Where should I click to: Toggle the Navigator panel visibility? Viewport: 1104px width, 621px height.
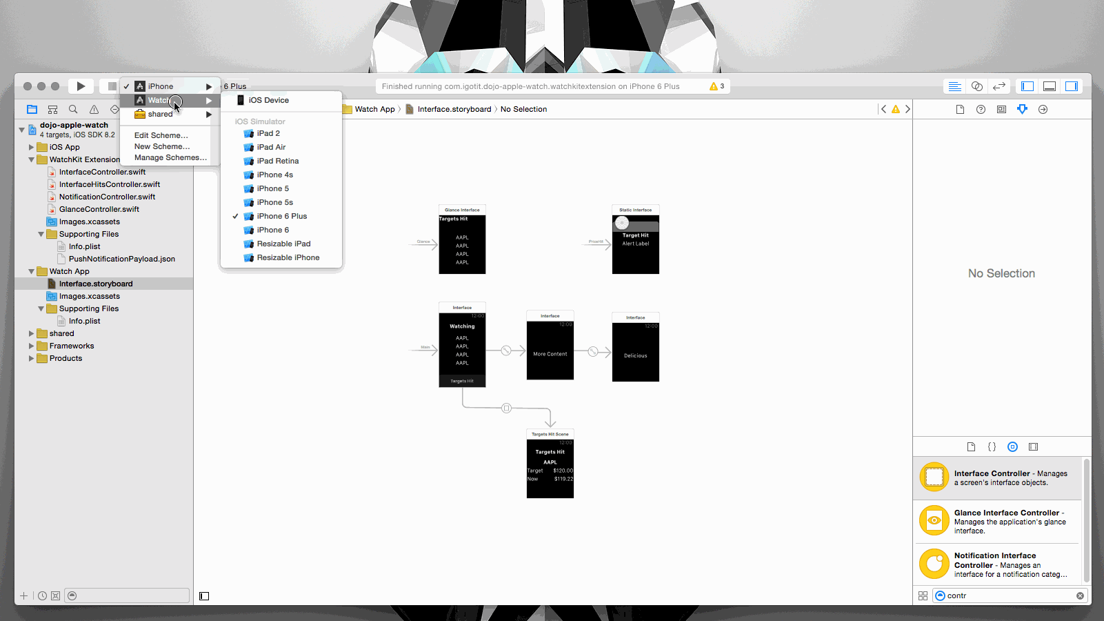click(x=1027, y=86)
